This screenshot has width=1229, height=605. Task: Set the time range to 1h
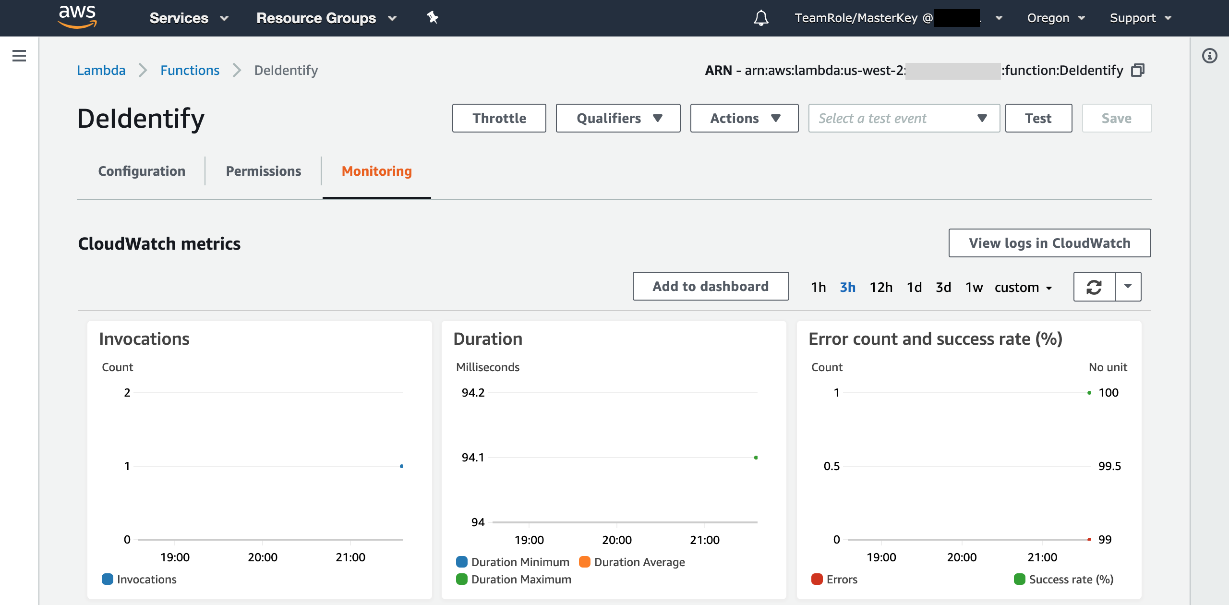click(x=819, y=287)
